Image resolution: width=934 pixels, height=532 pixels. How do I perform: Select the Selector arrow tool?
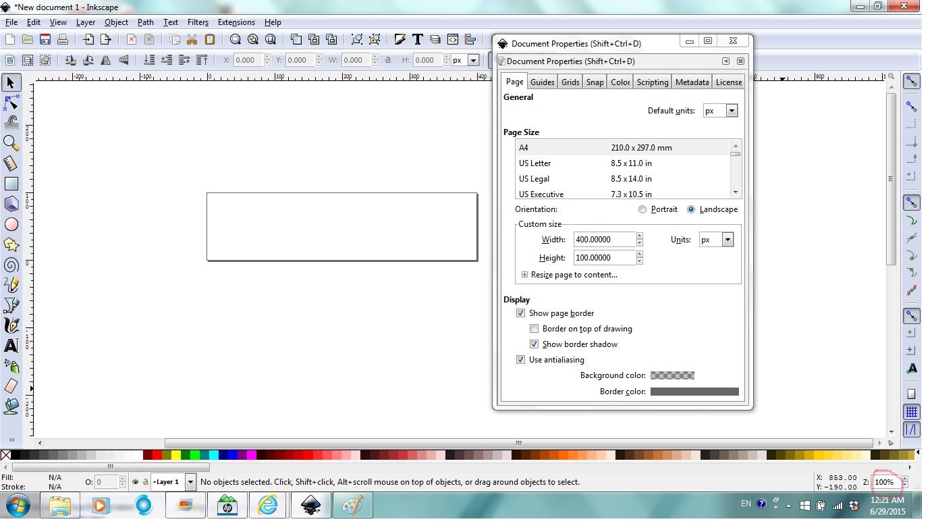click(x=11, y=82)
